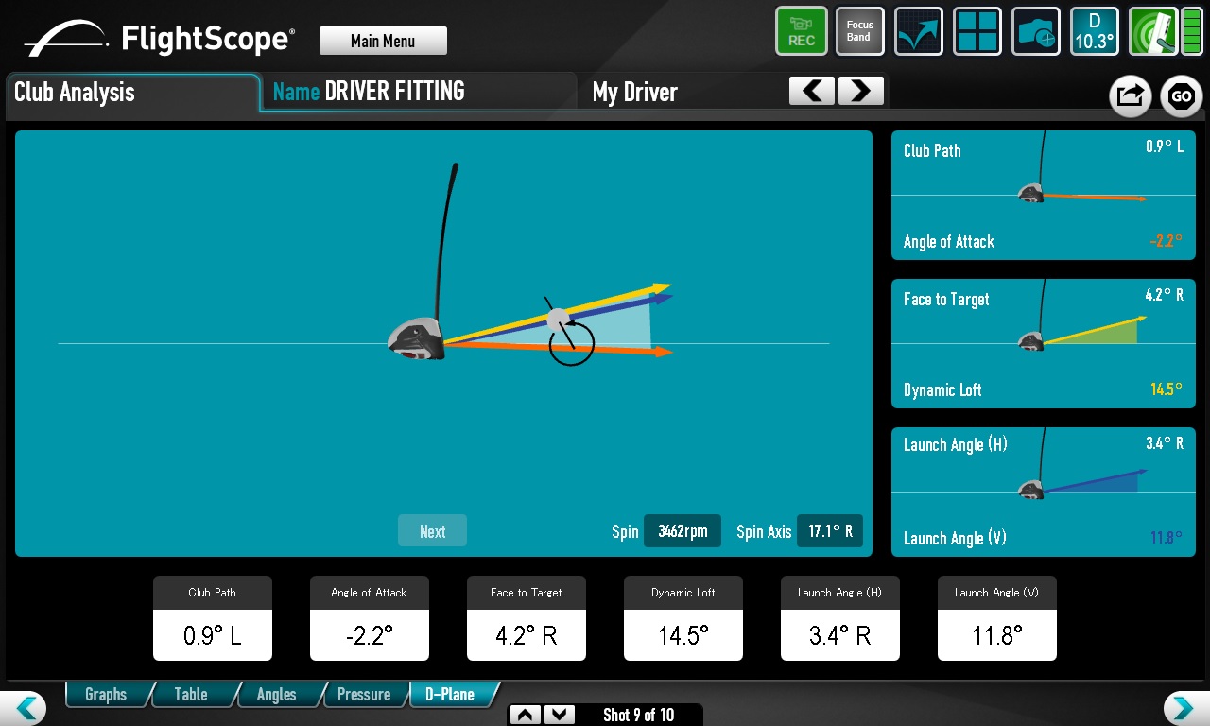This screenshot has height=726, width=1210.
Task: Open the trajectory graph view icon
Action: (918, 31)
